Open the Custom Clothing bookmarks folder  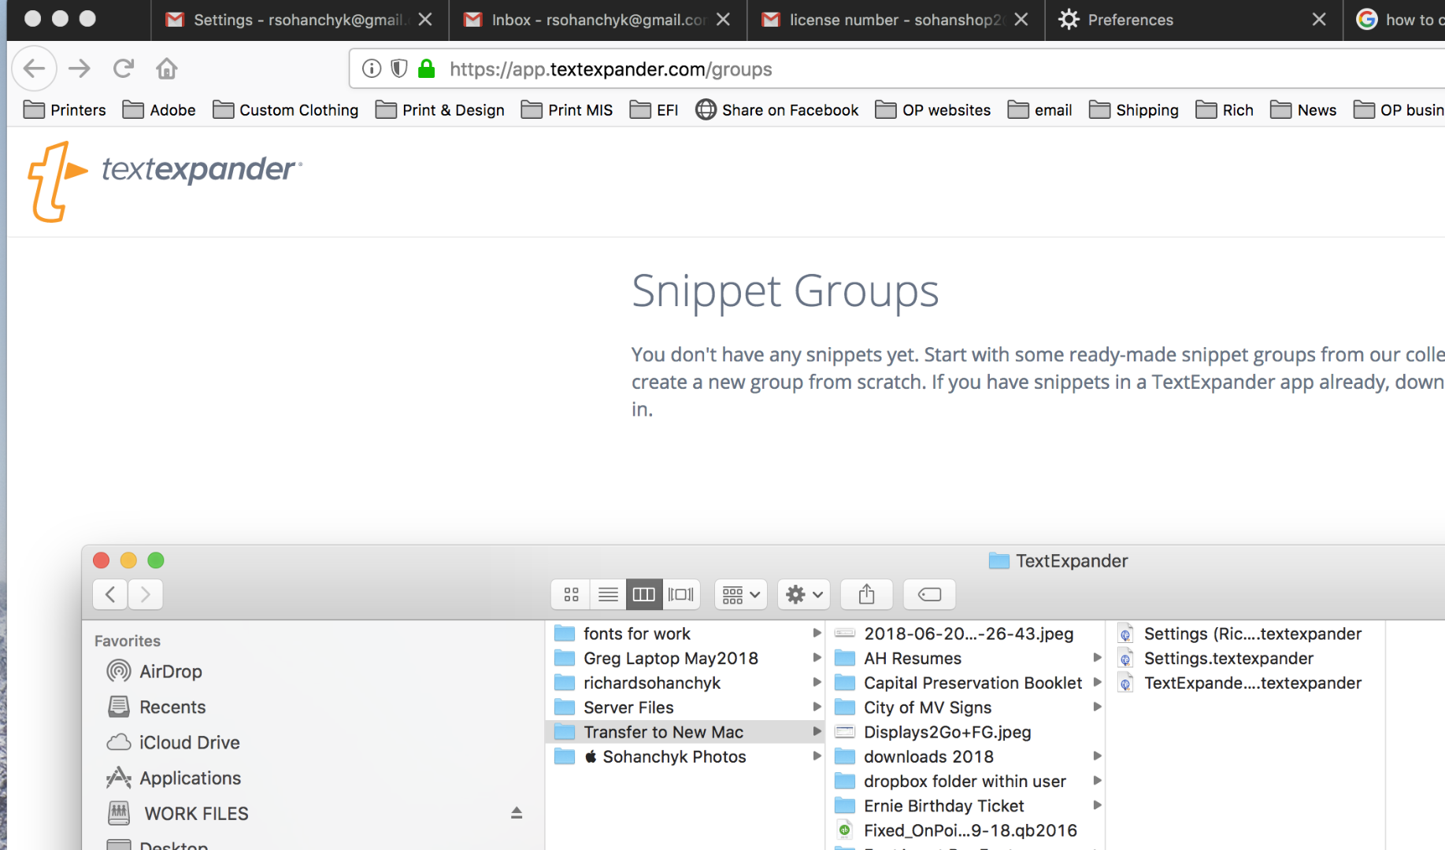click(x=285, y=110)
